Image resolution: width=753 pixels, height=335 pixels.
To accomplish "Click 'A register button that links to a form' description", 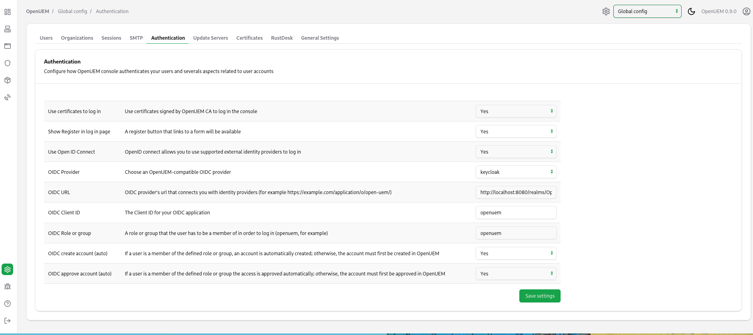I will point(183,132).
